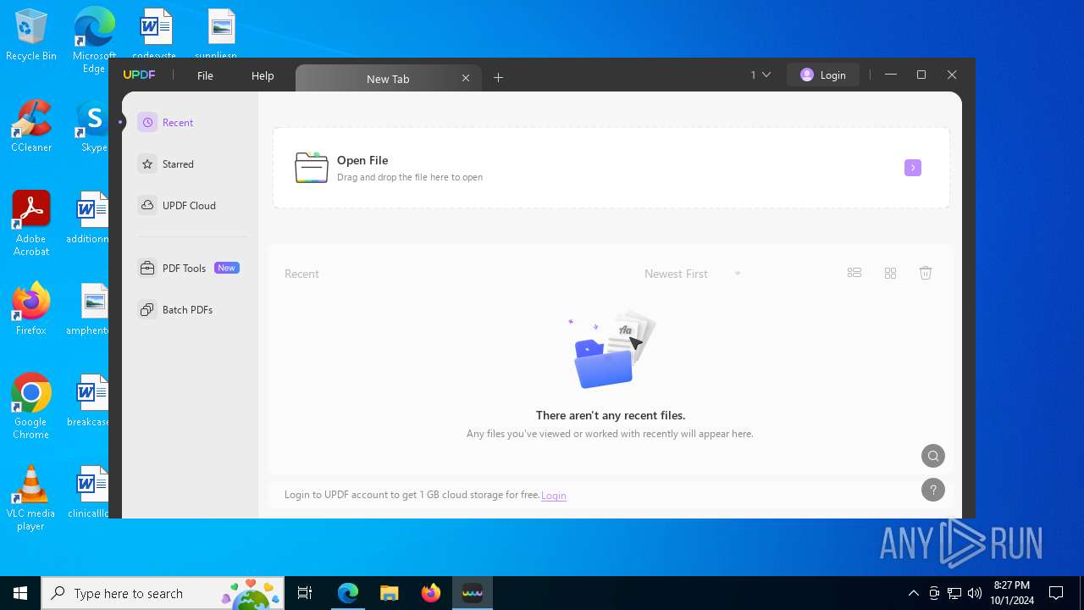Click the round search button

tap(933, 456)
